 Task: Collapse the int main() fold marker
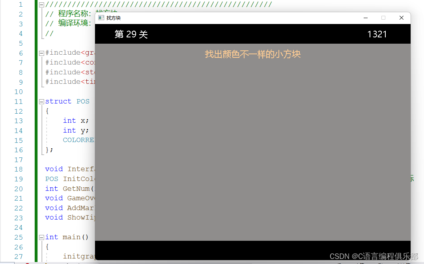pyautogui.click(x=41, y=237)
